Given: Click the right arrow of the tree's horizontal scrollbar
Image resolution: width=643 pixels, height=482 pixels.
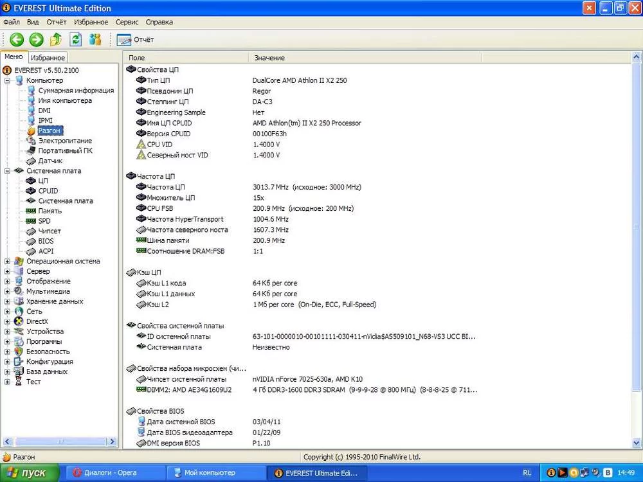Looking at the screenshot, I should 113,442.
